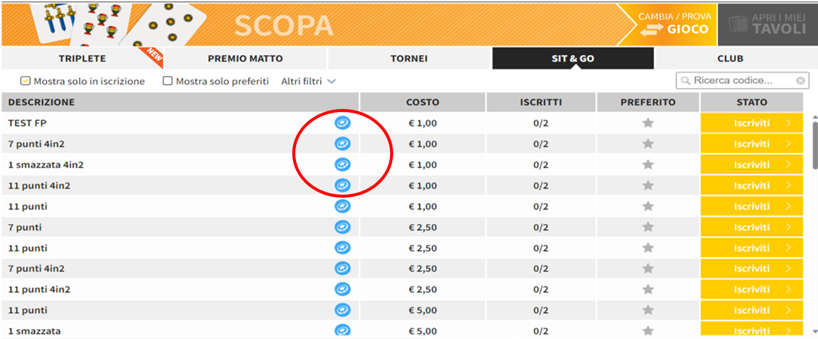Toggle Mostra solo in iscrizione checkbox
818x339 pixels.
[x=25, y=80]
